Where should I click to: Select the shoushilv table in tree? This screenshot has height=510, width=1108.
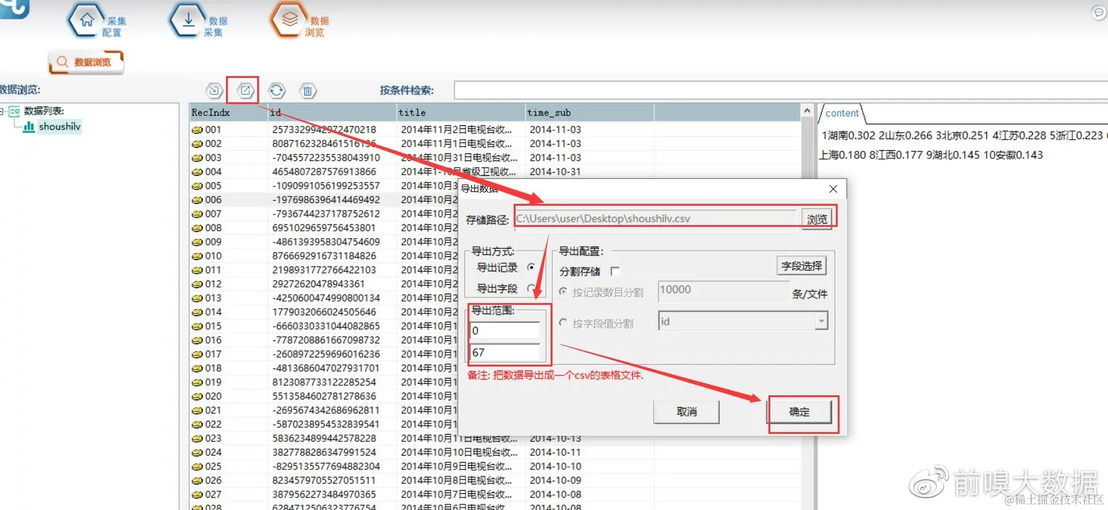coord(59,127)
